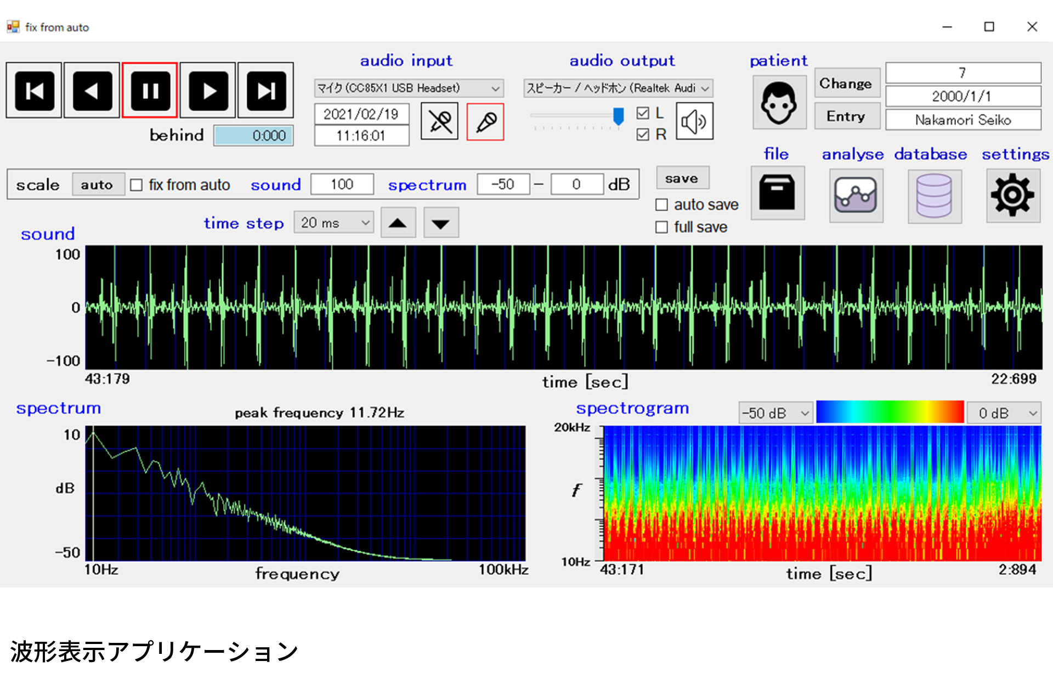Click the date field 2021/02/19
This screenshot has height=695, width=1053.
[361, 114]
